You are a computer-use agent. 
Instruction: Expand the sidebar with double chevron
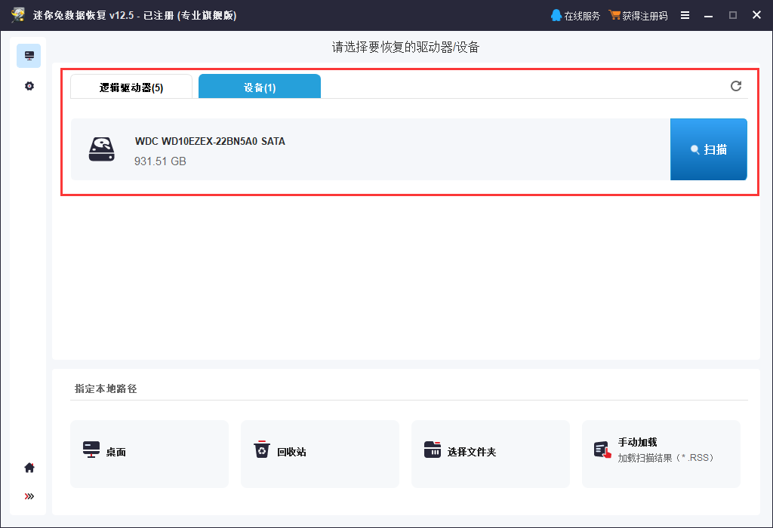tap(29, 496)
